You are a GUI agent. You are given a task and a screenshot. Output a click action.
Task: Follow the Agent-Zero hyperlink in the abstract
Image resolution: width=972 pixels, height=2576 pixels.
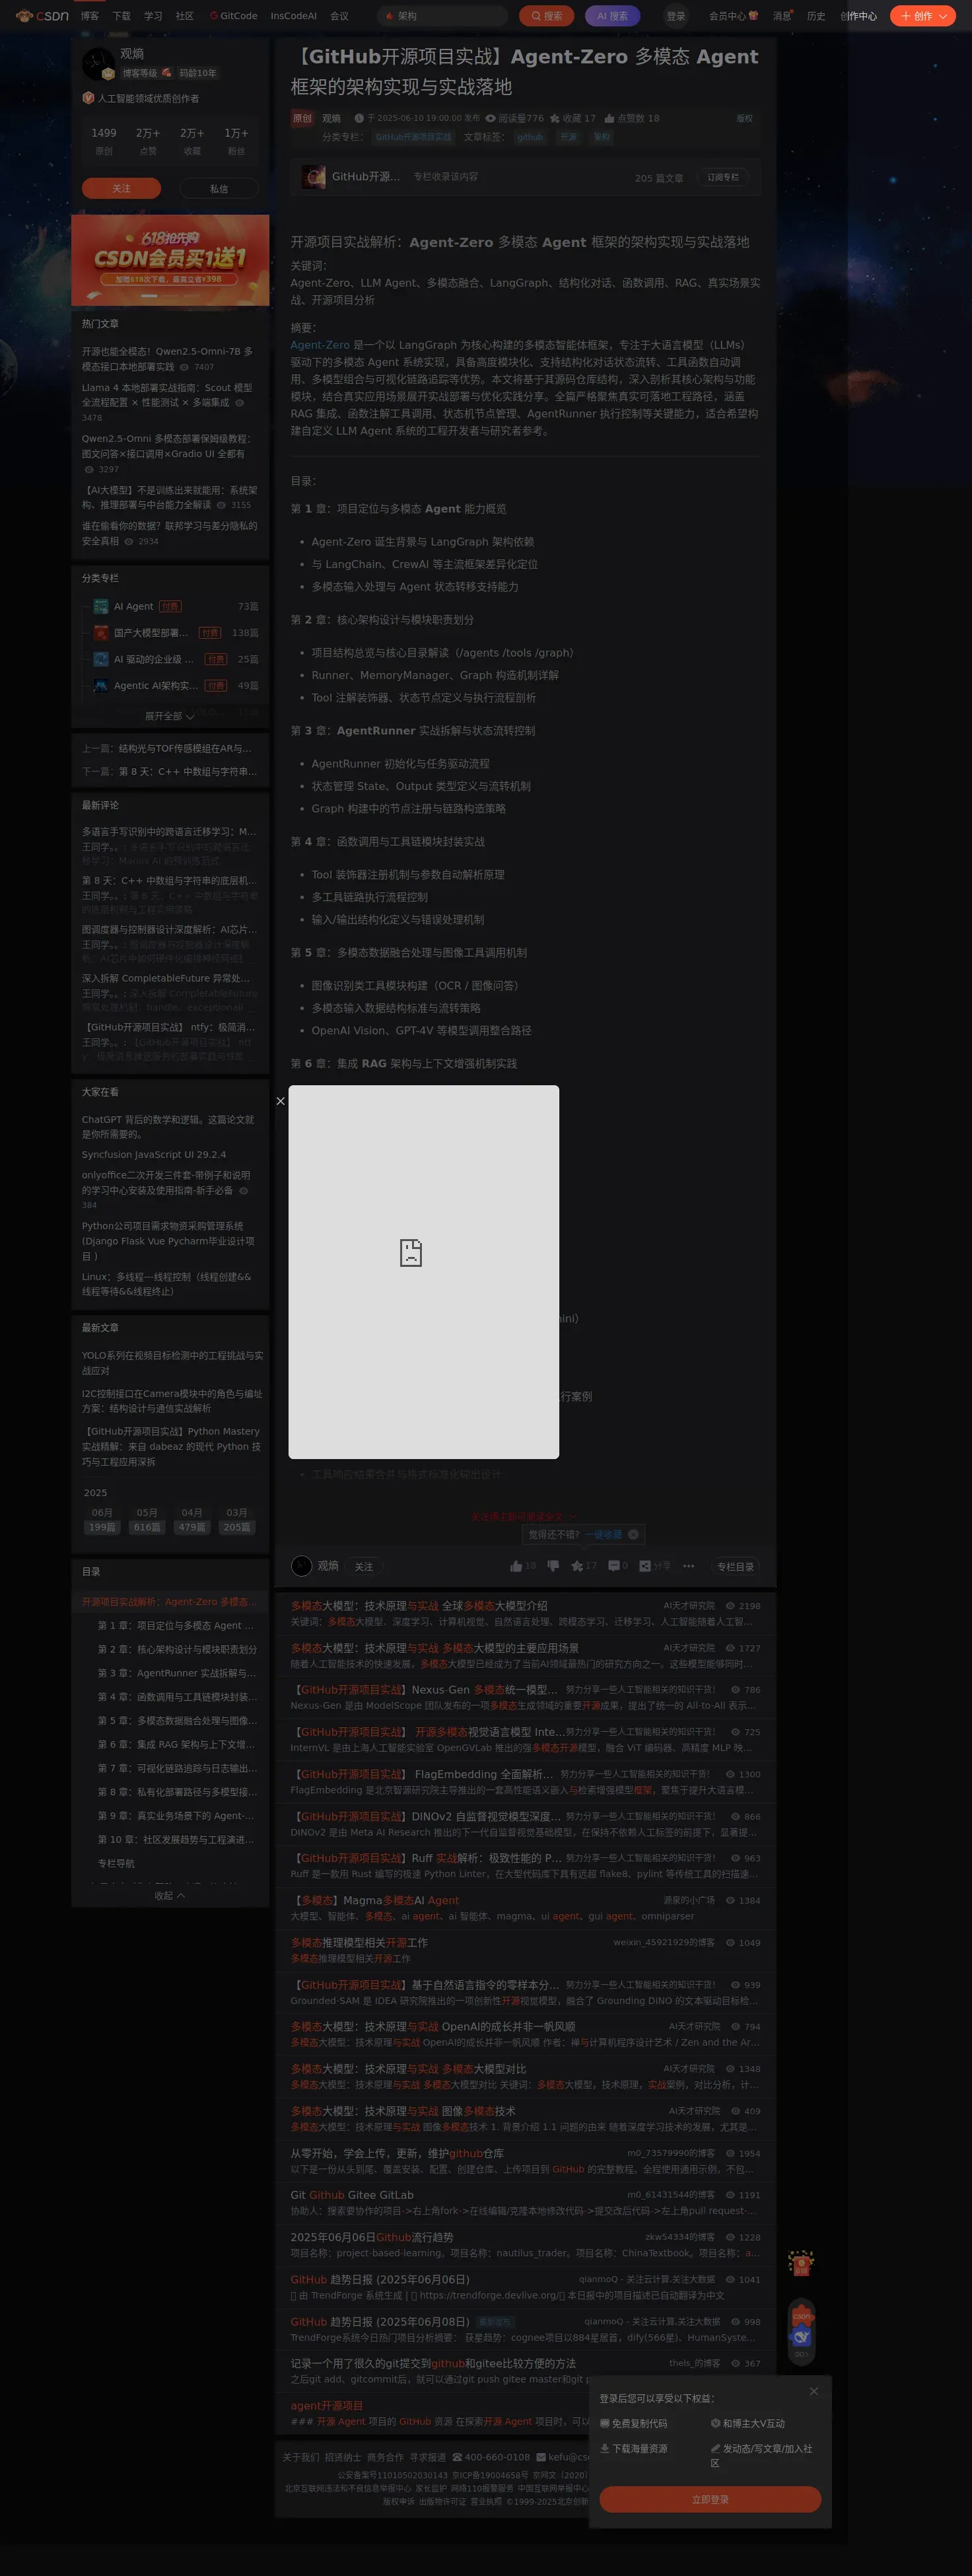(x=320, y=345)
